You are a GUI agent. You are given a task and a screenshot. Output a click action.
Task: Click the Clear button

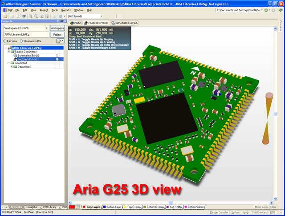tap(273, 207)
